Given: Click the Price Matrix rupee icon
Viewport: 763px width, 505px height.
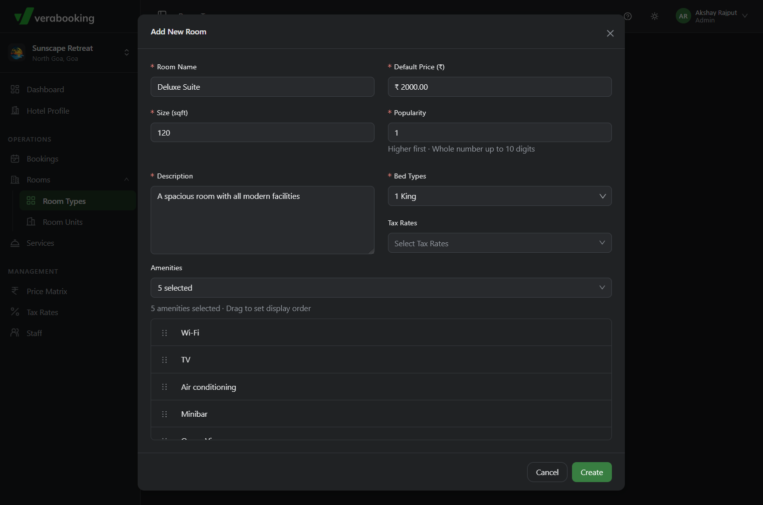Looking at the screenshot, I should [15, 291].
